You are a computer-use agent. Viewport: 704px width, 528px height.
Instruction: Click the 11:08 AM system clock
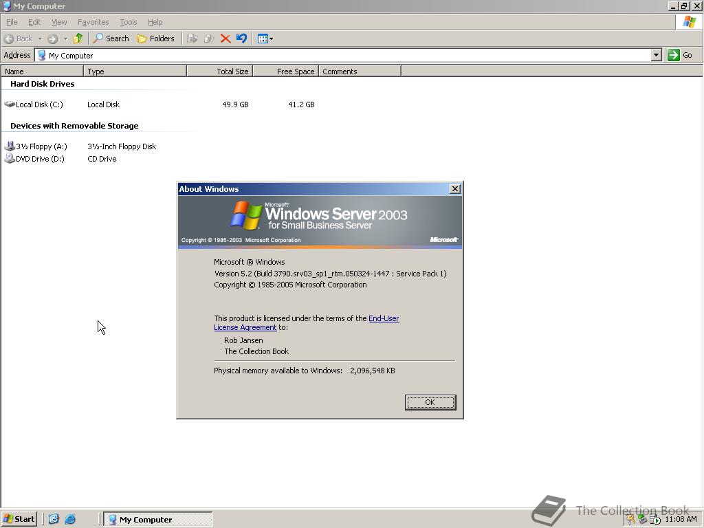click(x=681, y=519)
